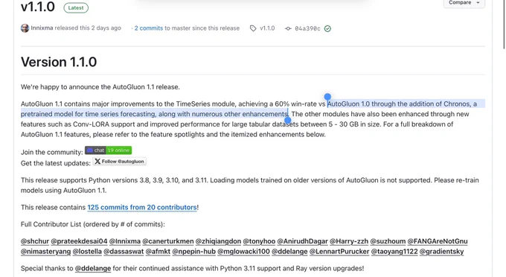The height and width of the screenshot is (277, 506).
Task: Open Innixma's profile link
Action: pyautogui.click(x=42, y=28)
